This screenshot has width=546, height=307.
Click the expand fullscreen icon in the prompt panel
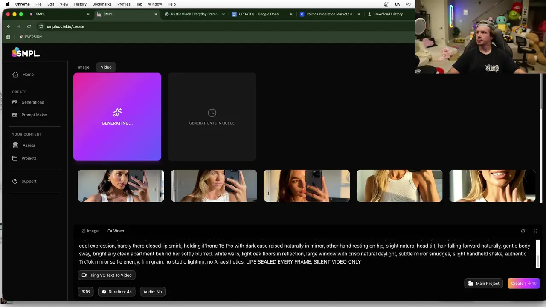click(x=535, y=231)
